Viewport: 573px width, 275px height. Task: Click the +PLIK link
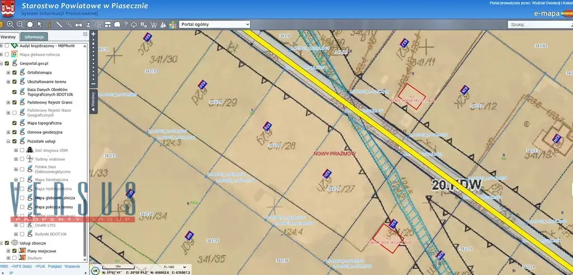(x=40, y=267)
